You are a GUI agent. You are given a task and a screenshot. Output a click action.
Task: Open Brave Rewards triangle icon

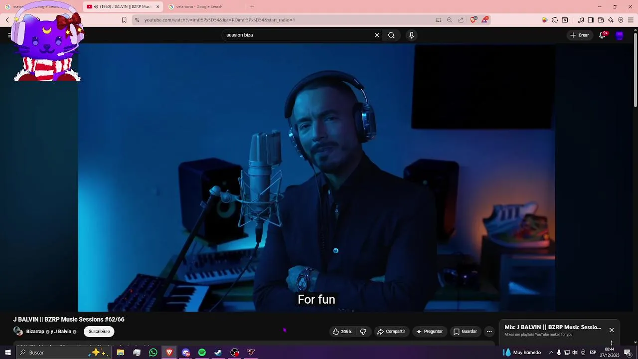coord(484,20)
